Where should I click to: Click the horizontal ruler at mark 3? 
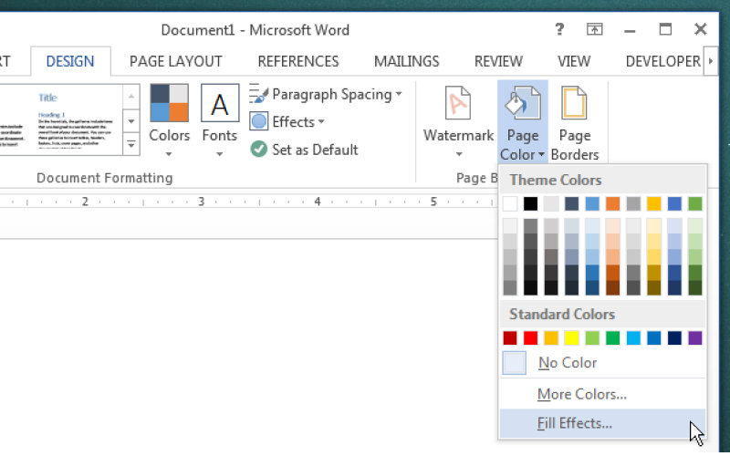click(201, 202)
